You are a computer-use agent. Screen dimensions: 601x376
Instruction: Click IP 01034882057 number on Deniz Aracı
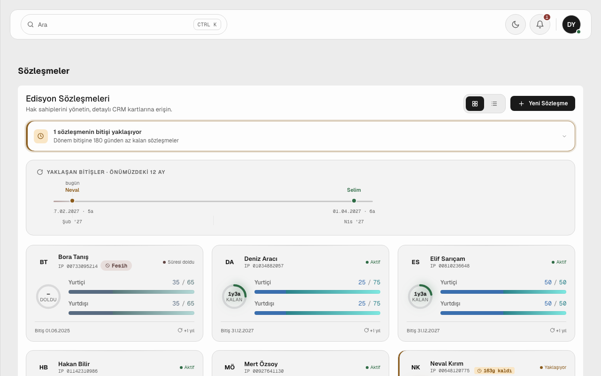coord(264,266)
